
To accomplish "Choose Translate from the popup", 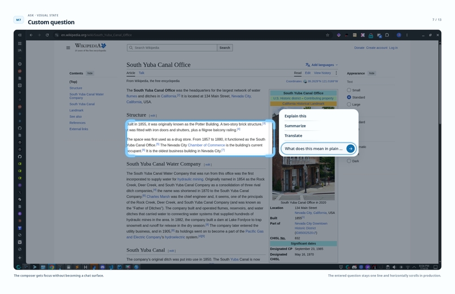I will pyautogui.click(x=294, y=136).
